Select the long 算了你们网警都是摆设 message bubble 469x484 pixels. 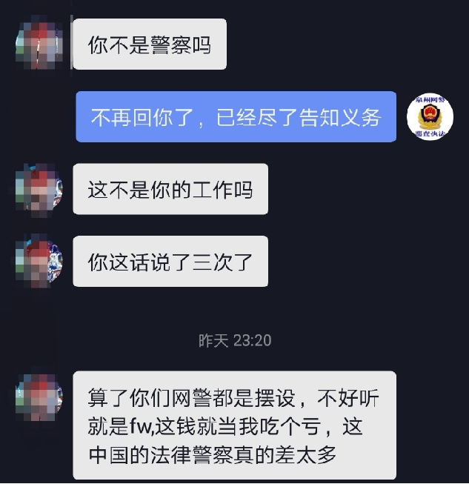(234, 425)
